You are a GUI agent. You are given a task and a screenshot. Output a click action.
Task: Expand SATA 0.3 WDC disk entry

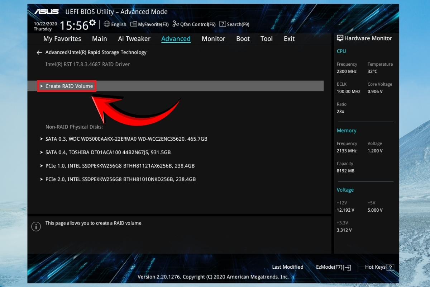(x=126, y=139)
